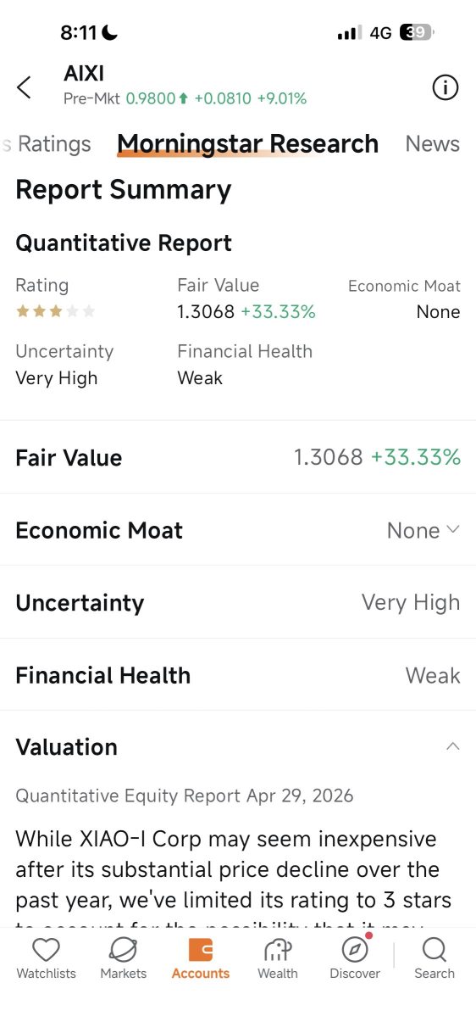Tap the Uncertainty Very High row
This screenshot has height=1033, width=476.
click(238, 602)
